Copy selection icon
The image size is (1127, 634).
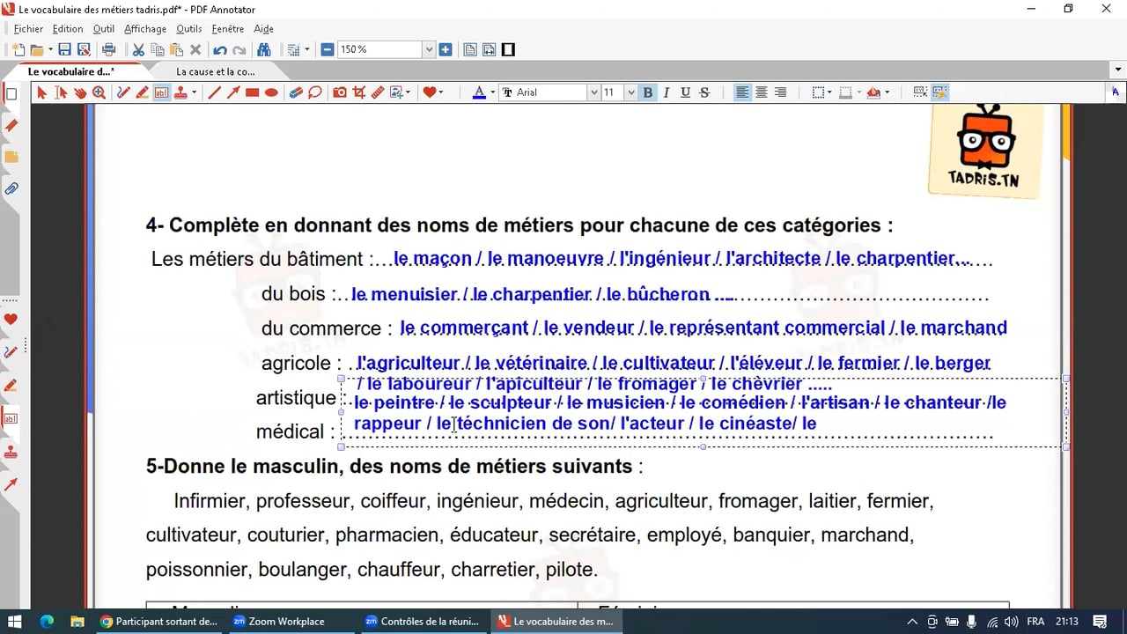[x=158, y=50]
